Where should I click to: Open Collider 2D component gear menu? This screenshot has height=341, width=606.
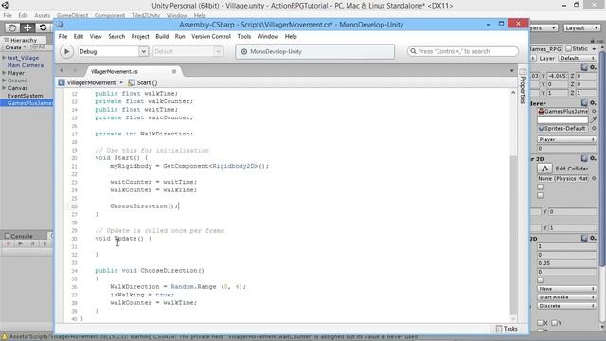click(x=593, y=159)
